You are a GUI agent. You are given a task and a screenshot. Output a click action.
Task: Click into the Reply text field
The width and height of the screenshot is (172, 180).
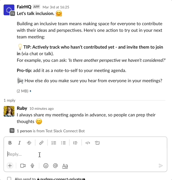click(x=85, y=154)
